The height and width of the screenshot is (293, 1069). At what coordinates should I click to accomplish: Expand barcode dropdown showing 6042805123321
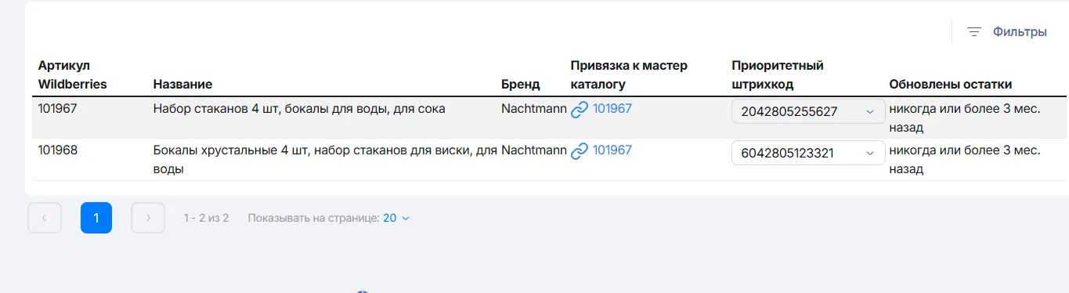[x=808, y=153]
